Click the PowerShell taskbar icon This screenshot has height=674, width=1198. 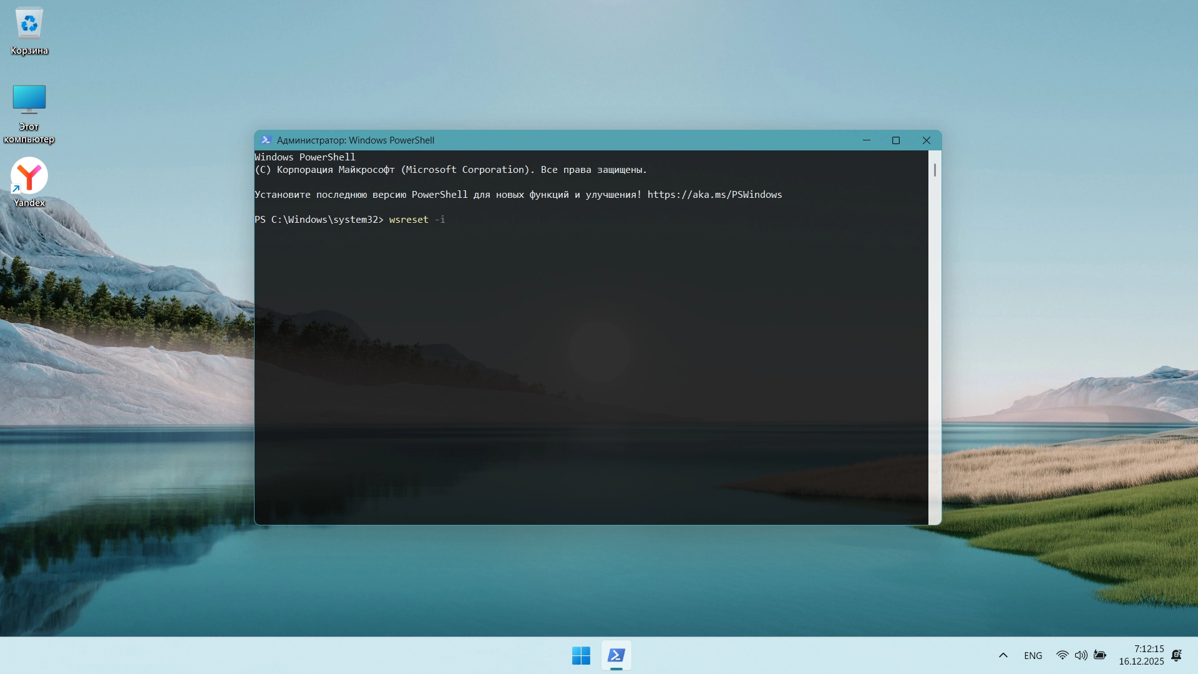point(616,655)
